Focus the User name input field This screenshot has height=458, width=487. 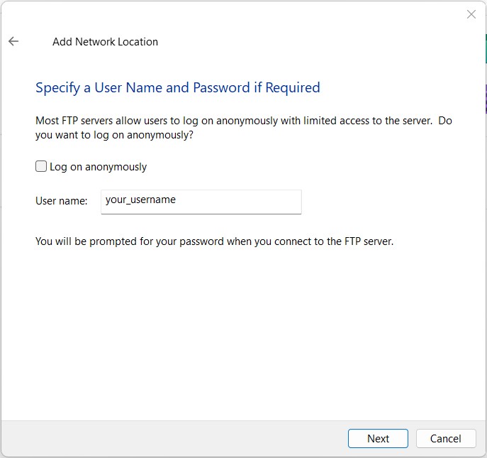(201, 202)
